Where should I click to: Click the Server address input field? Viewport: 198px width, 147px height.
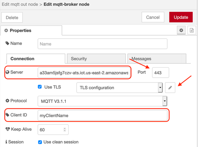click(84, 73)
